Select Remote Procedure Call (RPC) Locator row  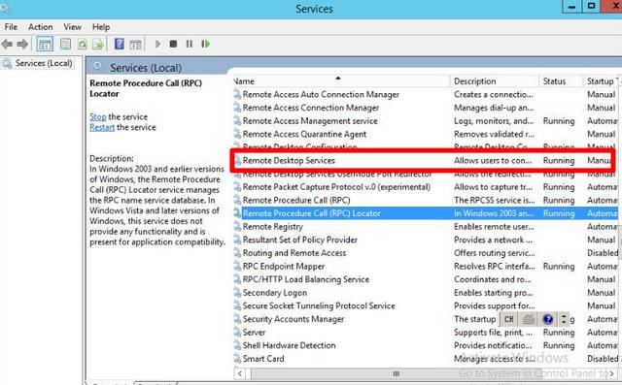click(426, 213)
